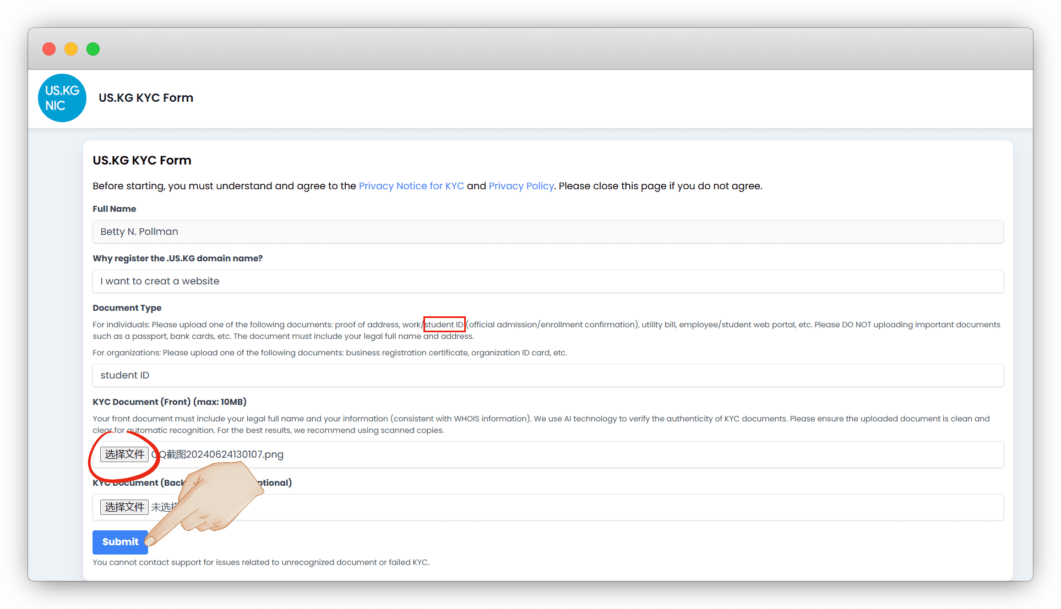The image size is (1061, 609).
Task: Click the US.KG NIC logo
Action: click(62, 98)
